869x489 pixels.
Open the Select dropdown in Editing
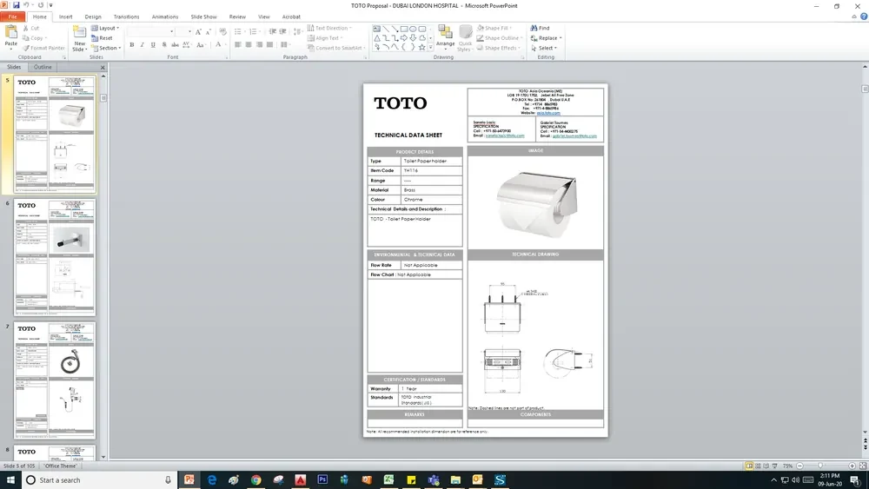click(543, 48)
